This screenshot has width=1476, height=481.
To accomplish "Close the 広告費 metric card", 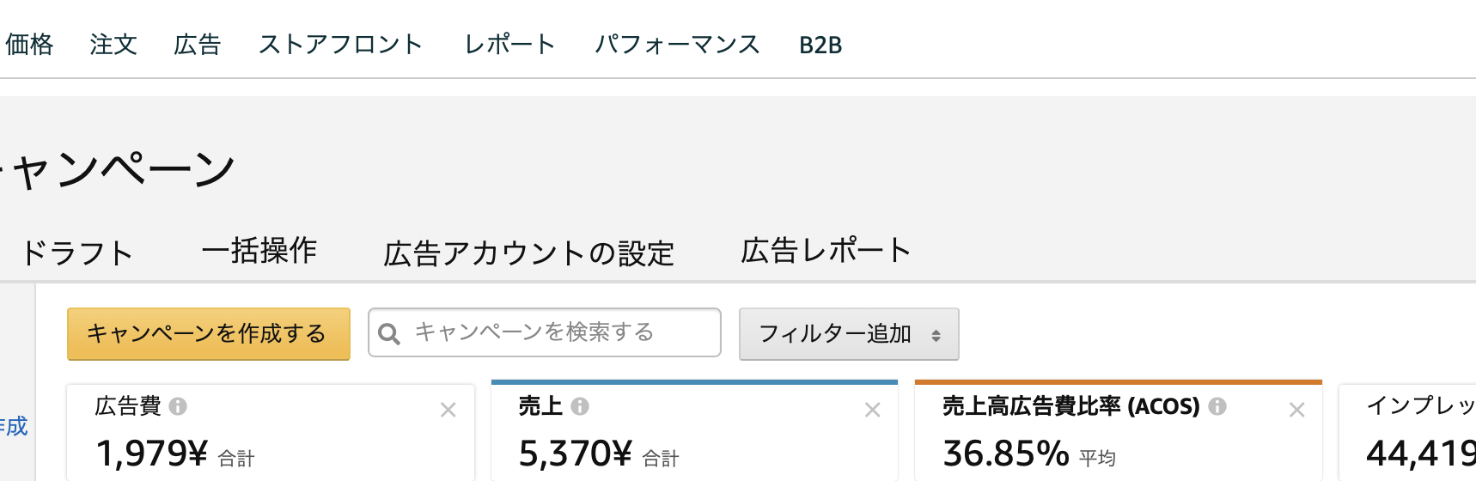I will (x=448, y=411).
